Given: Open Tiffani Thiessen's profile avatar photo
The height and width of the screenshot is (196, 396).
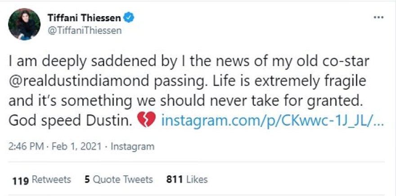Looking at the screenshot, I should click(24, 24).
